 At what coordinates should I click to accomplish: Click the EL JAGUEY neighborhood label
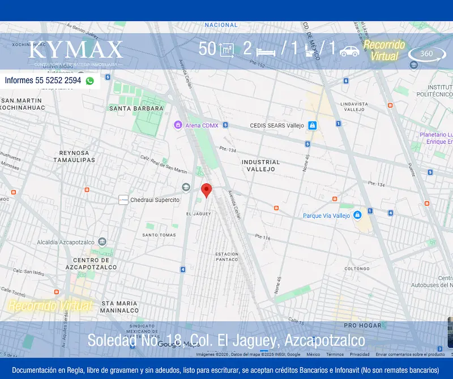(x=199, y=214)
